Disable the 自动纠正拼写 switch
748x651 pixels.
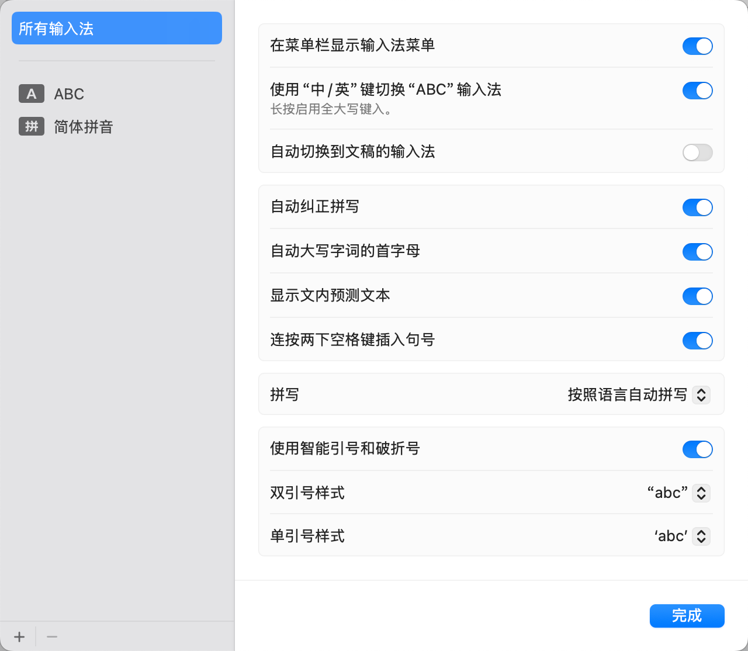click(x=697, y=207)
